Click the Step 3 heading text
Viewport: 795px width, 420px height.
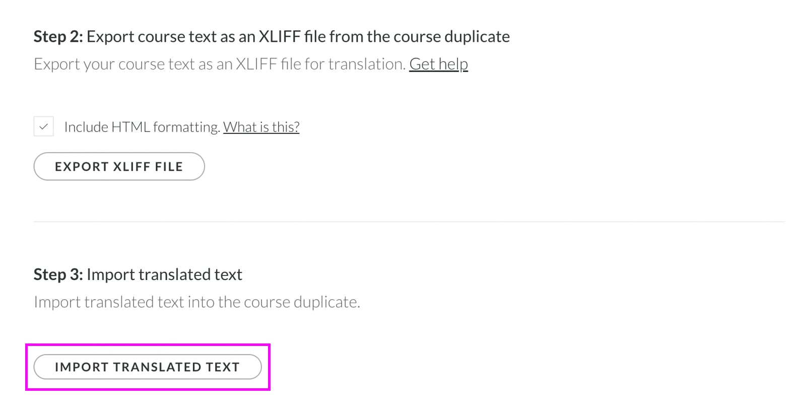(138, 274)
